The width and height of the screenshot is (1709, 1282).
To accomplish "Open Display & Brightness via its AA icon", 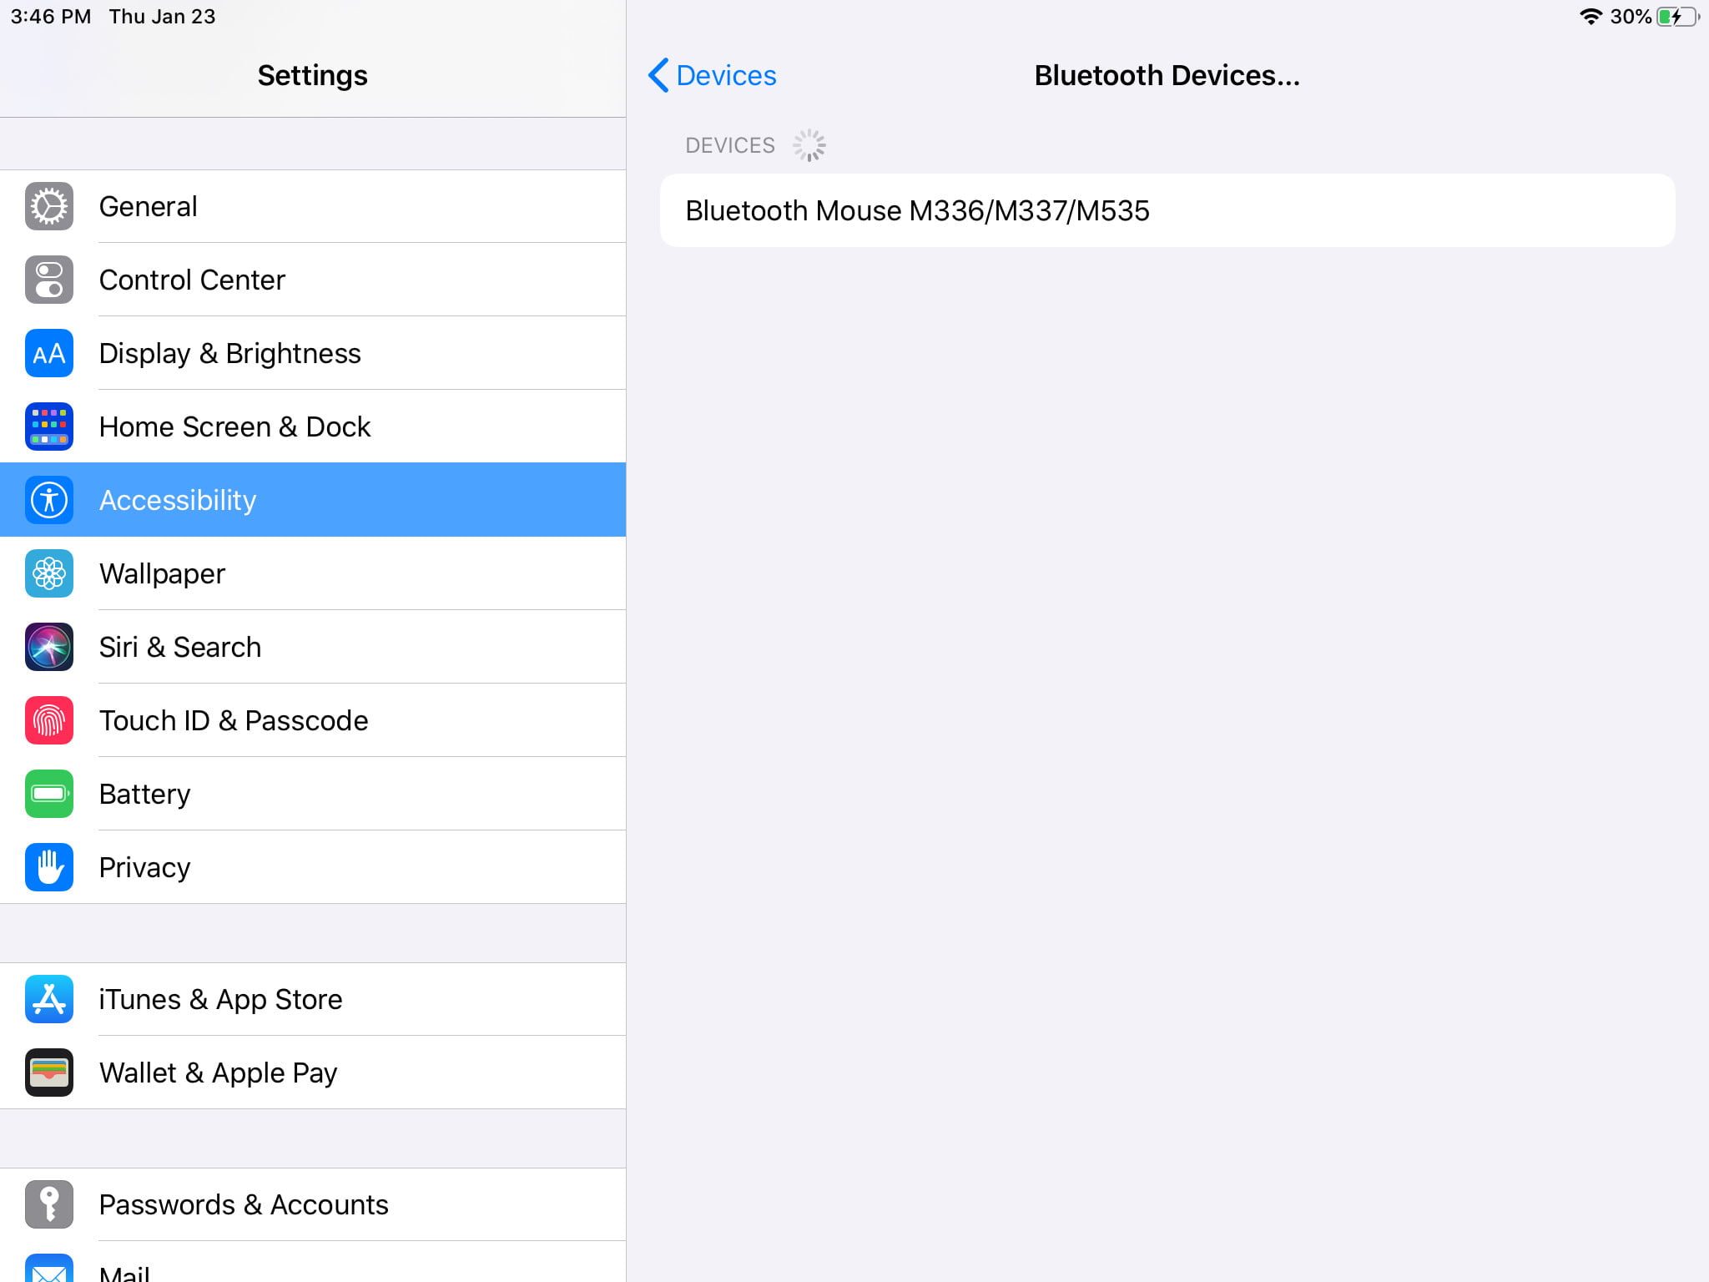I will pyautogui.click(x=48, y=353).
